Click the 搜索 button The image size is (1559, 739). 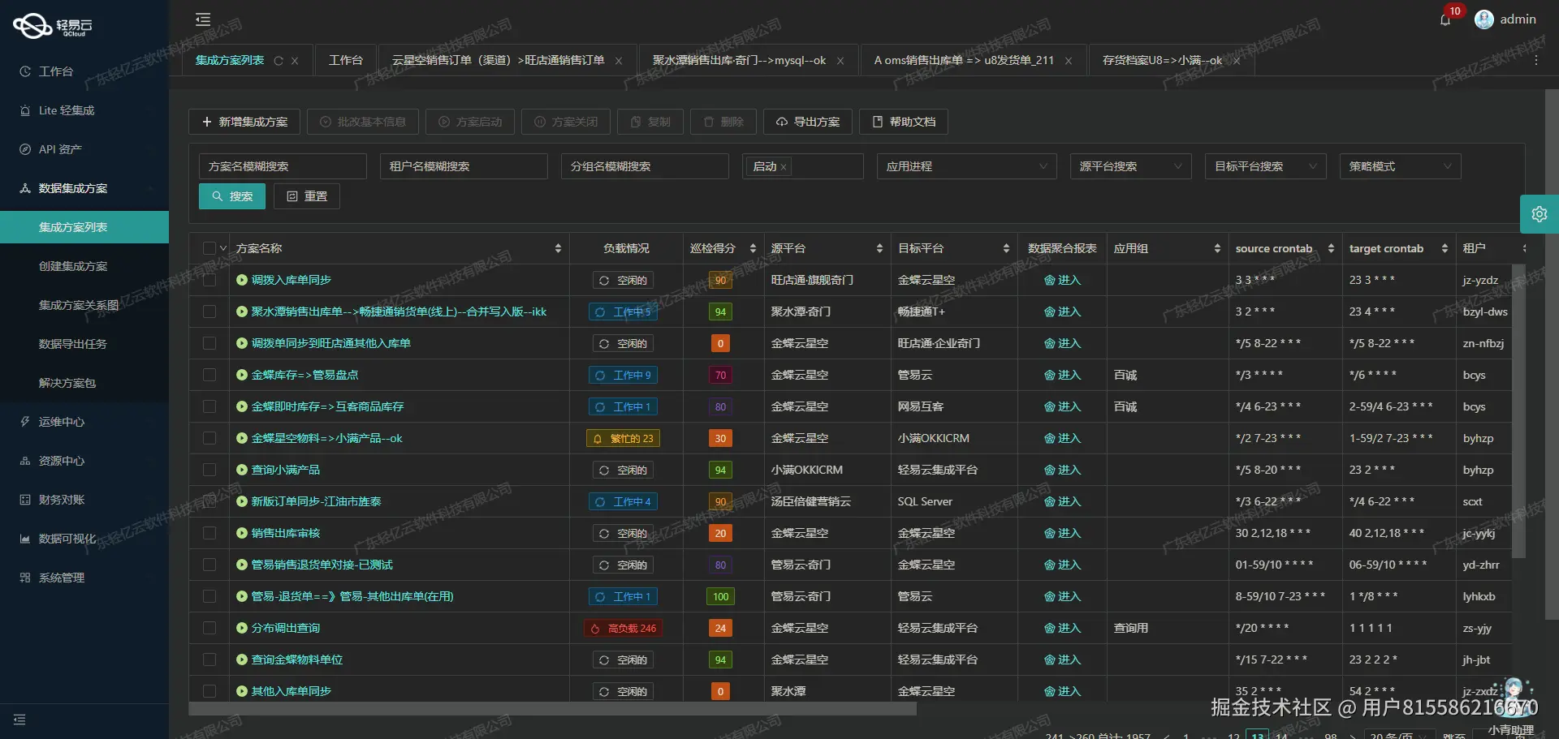coord(231,195)
